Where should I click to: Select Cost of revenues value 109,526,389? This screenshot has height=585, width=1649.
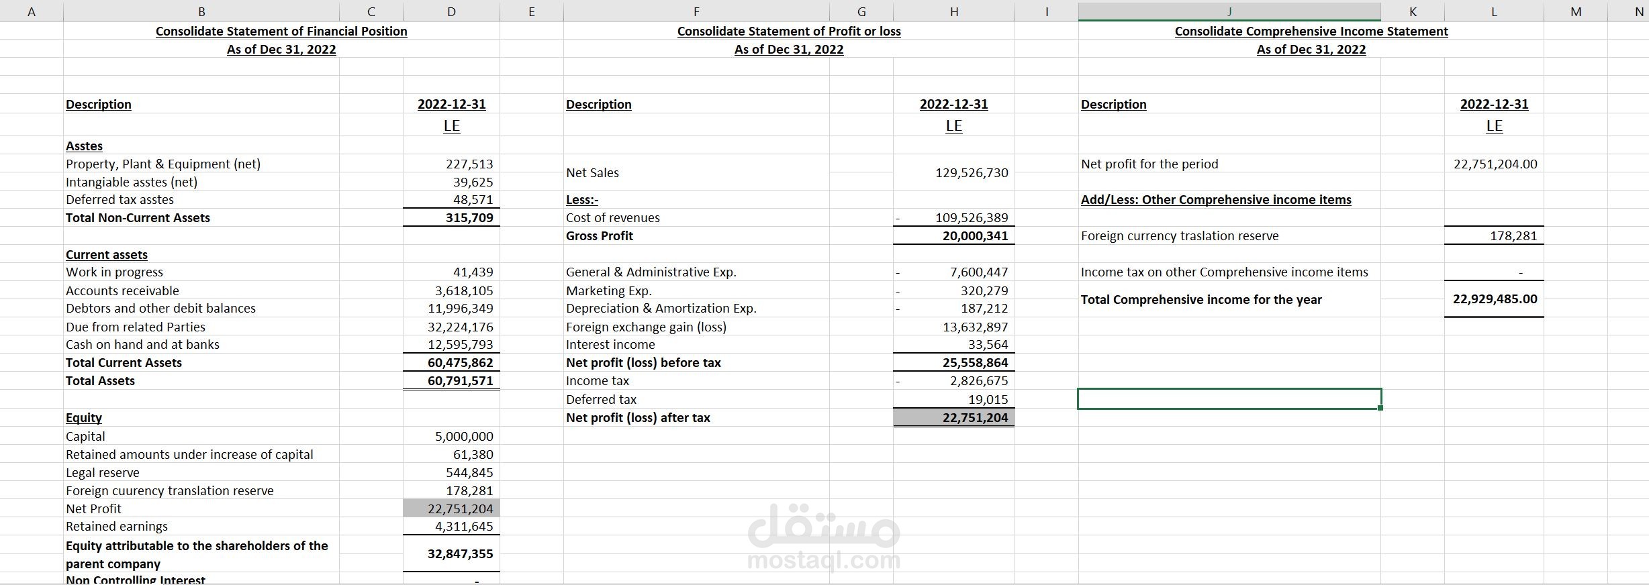point(972,217)
